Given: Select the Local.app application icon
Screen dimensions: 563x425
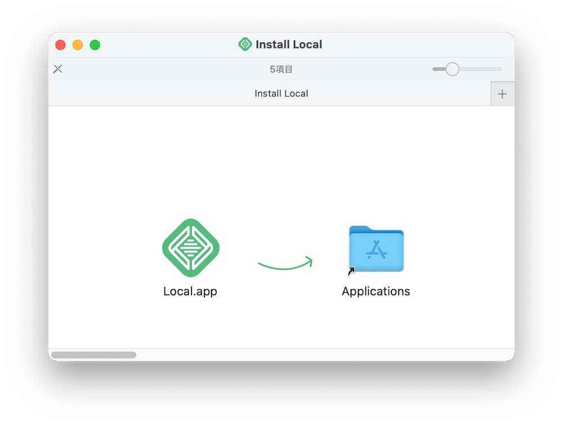Looking at the screenshot, I should pyautogui.click(x=191, y=248).
